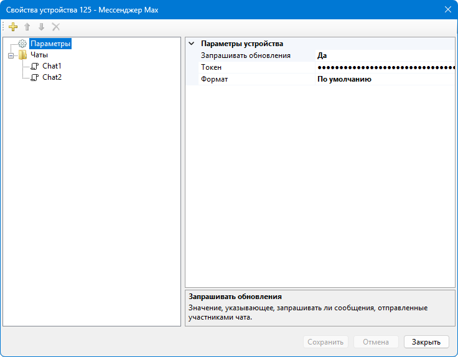
Task: Click the chat icon next to Chat1
Action: click(35, 66)
